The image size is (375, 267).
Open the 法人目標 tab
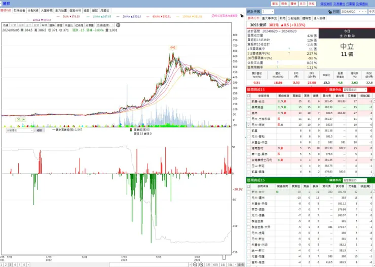tap(319, 18)
